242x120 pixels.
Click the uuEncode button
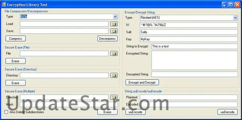[x=136, y=112]
